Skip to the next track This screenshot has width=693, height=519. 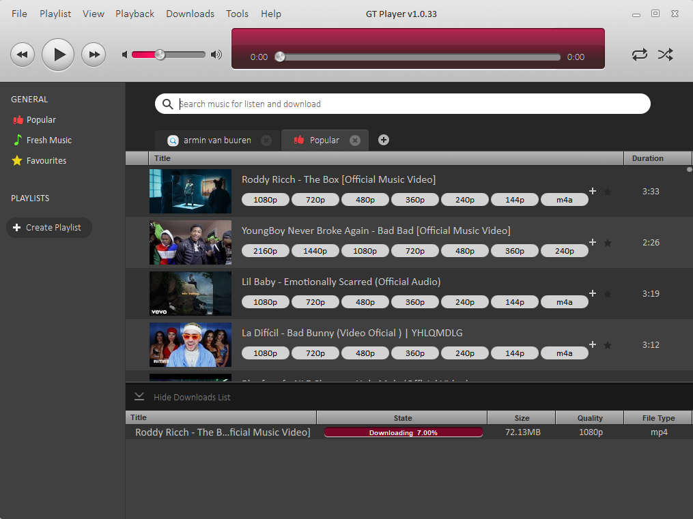point(94,55)
